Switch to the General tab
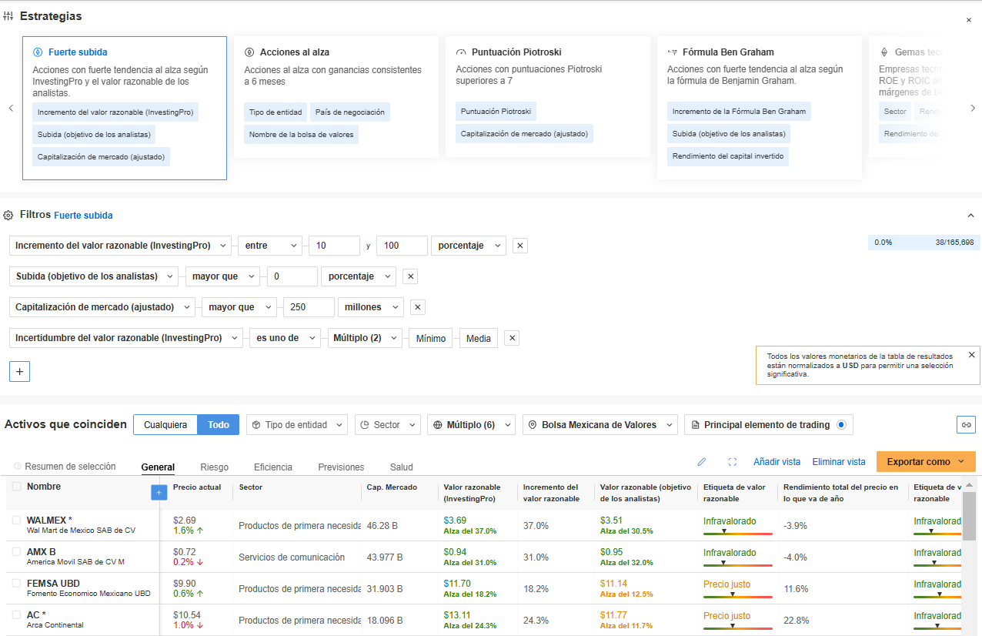Viewport: 982px width, 636px height. click(x=158, y=467)
